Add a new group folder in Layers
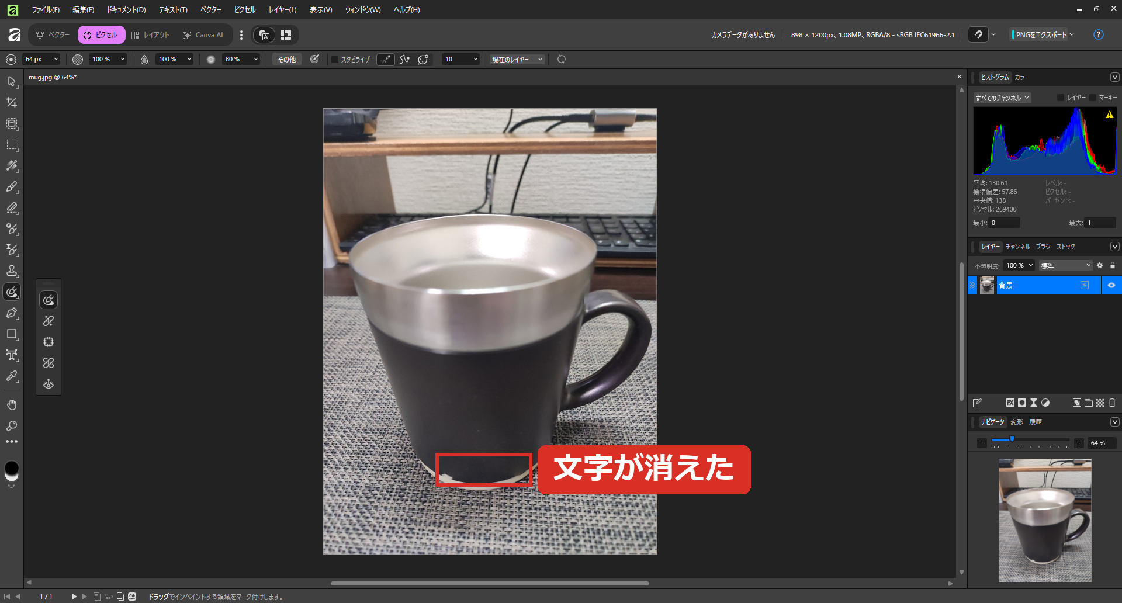The width and height of the screenshot is (1122, 603). coord(1089,403)
